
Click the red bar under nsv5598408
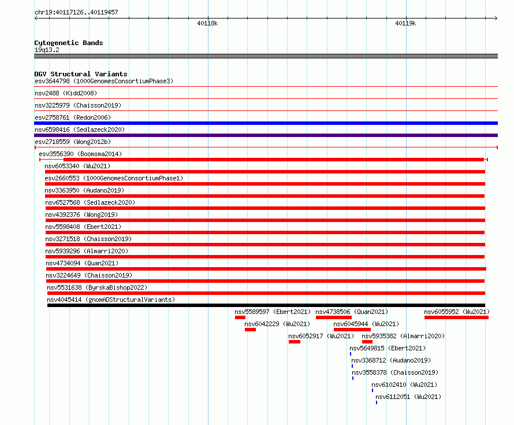(x=265, y=232)
